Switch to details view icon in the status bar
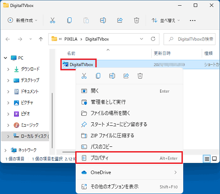The height and width of the screenshot is (194, 220). point(207,159)
